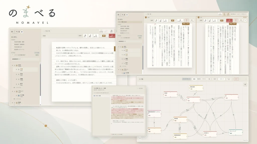This screenshot has width=257, height=144.
Task: Expand 作品を書き出す in left window sidebar
Action: point(25,47)
